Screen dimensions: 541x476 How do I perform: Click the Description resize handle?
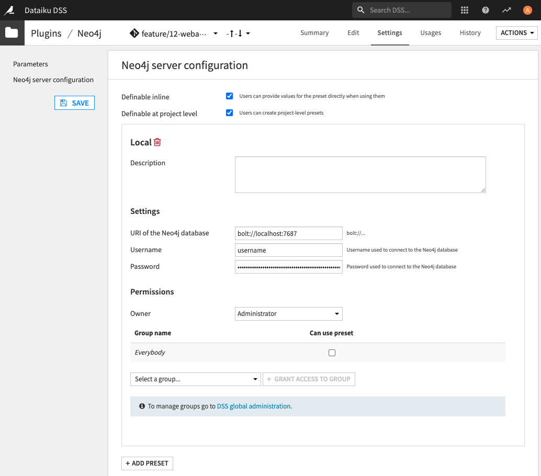point(483,190)
